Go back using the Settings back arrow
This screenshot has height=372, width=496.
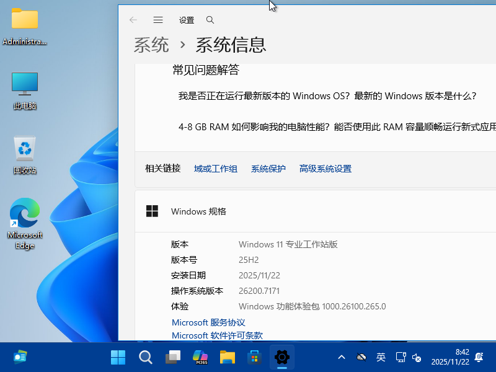click(x=133, y=20)
